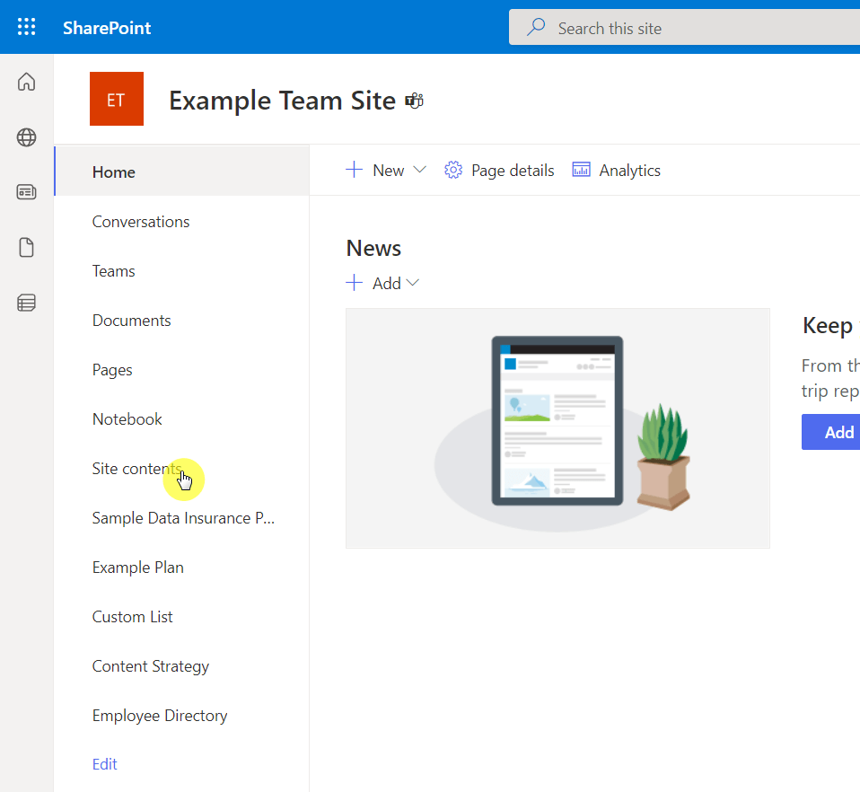The height and width of the screenshot is (792, 860).
Task: Click the Teams icon beside site title
Action: point(414,101)
